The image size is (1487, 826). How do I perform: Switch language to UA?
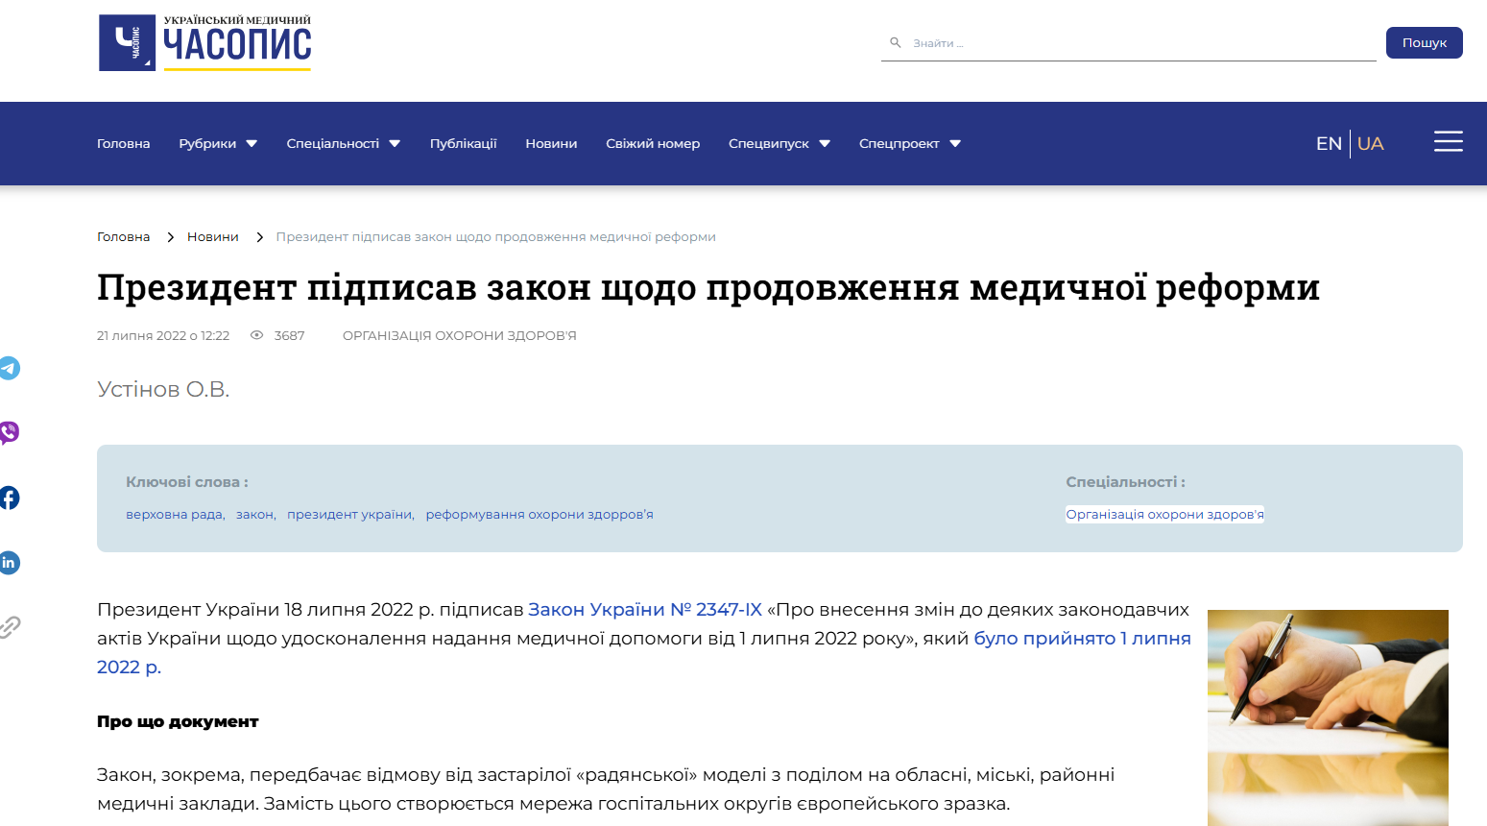click(x=1370, y=143)
